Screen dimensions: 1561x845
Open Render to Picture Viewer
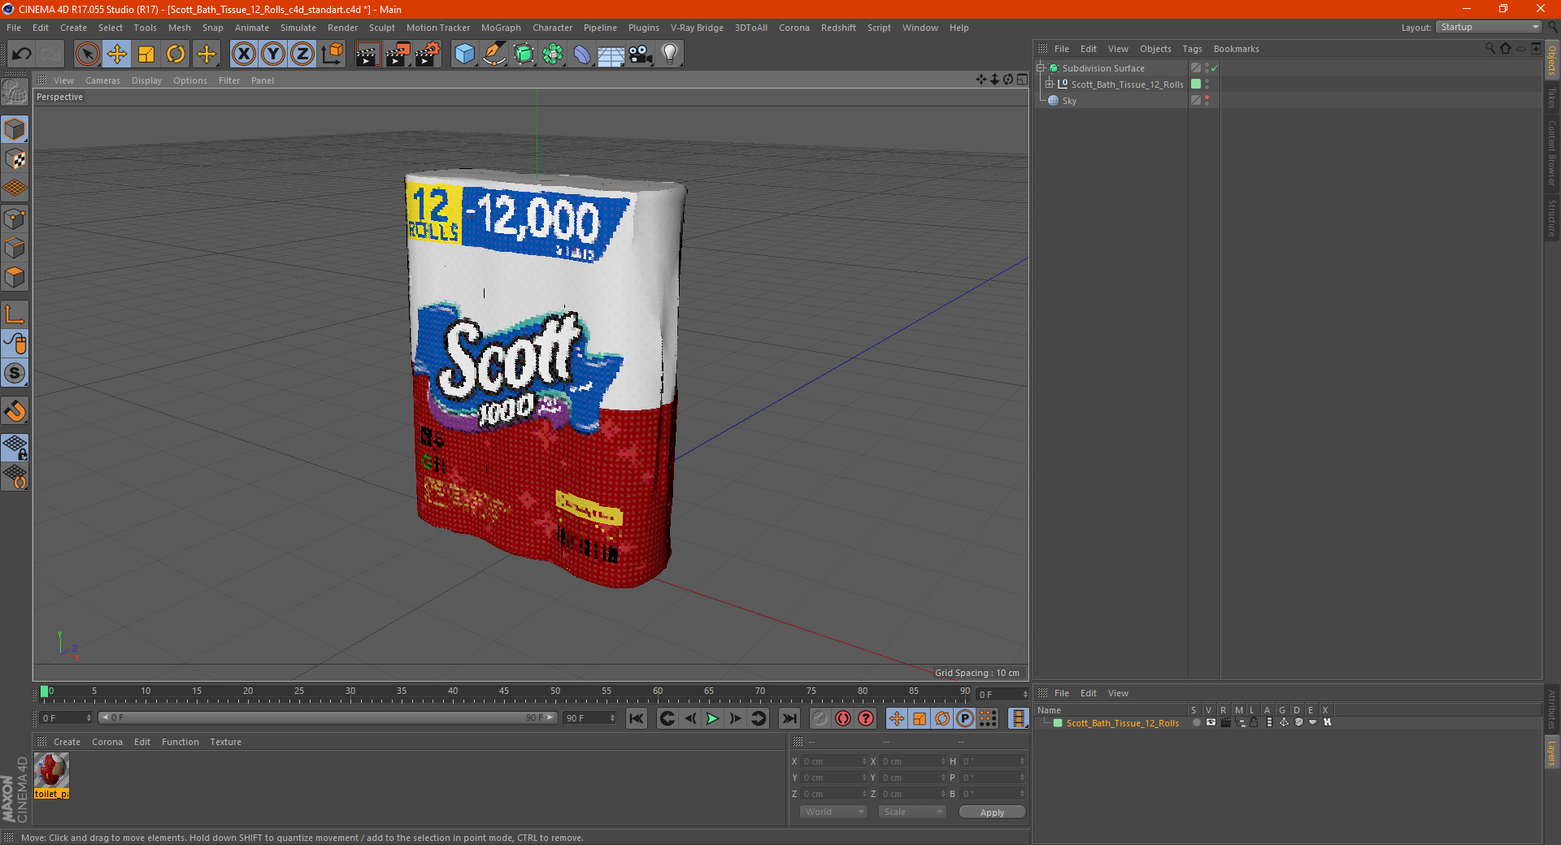[398, 54]
